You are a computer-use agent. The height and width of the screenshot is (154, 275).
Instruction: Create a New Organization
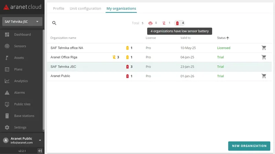249,146
